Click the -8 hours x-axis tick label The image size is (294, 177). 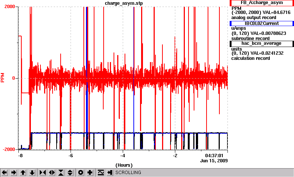click(20, 156)
